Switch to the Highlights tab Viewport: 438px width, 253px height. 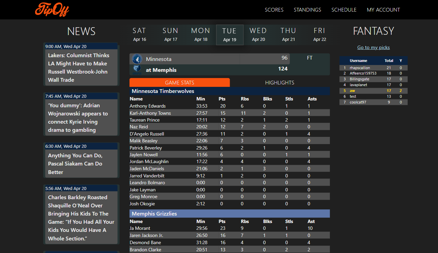[280, 82]
